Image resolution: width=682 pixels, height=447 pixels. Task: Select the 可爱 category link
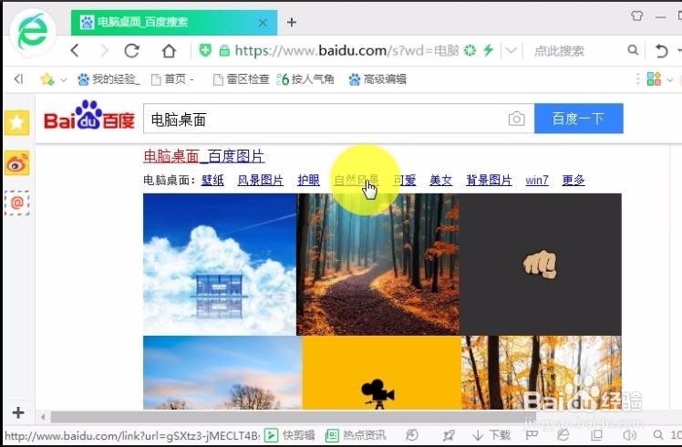tap(405, 181)
